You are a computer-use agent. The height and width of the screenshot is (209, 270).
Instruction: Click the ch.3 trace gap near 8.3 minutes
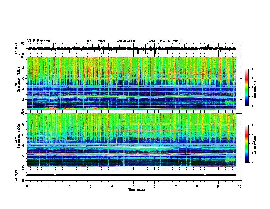click(x=205, y=175)
